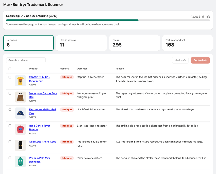This screenshot has height=174, width=216.
Task: Open the Penguin Pals Mini Backpack link
Action: (39, 160)
